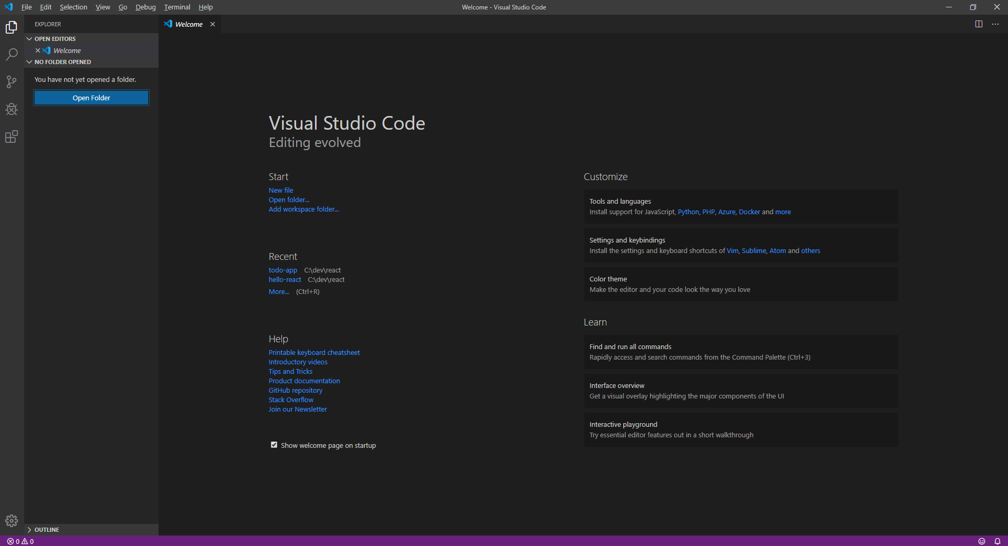Open the Debug menu
This screenshot has height=546, width=1008.
coord(145,7)
